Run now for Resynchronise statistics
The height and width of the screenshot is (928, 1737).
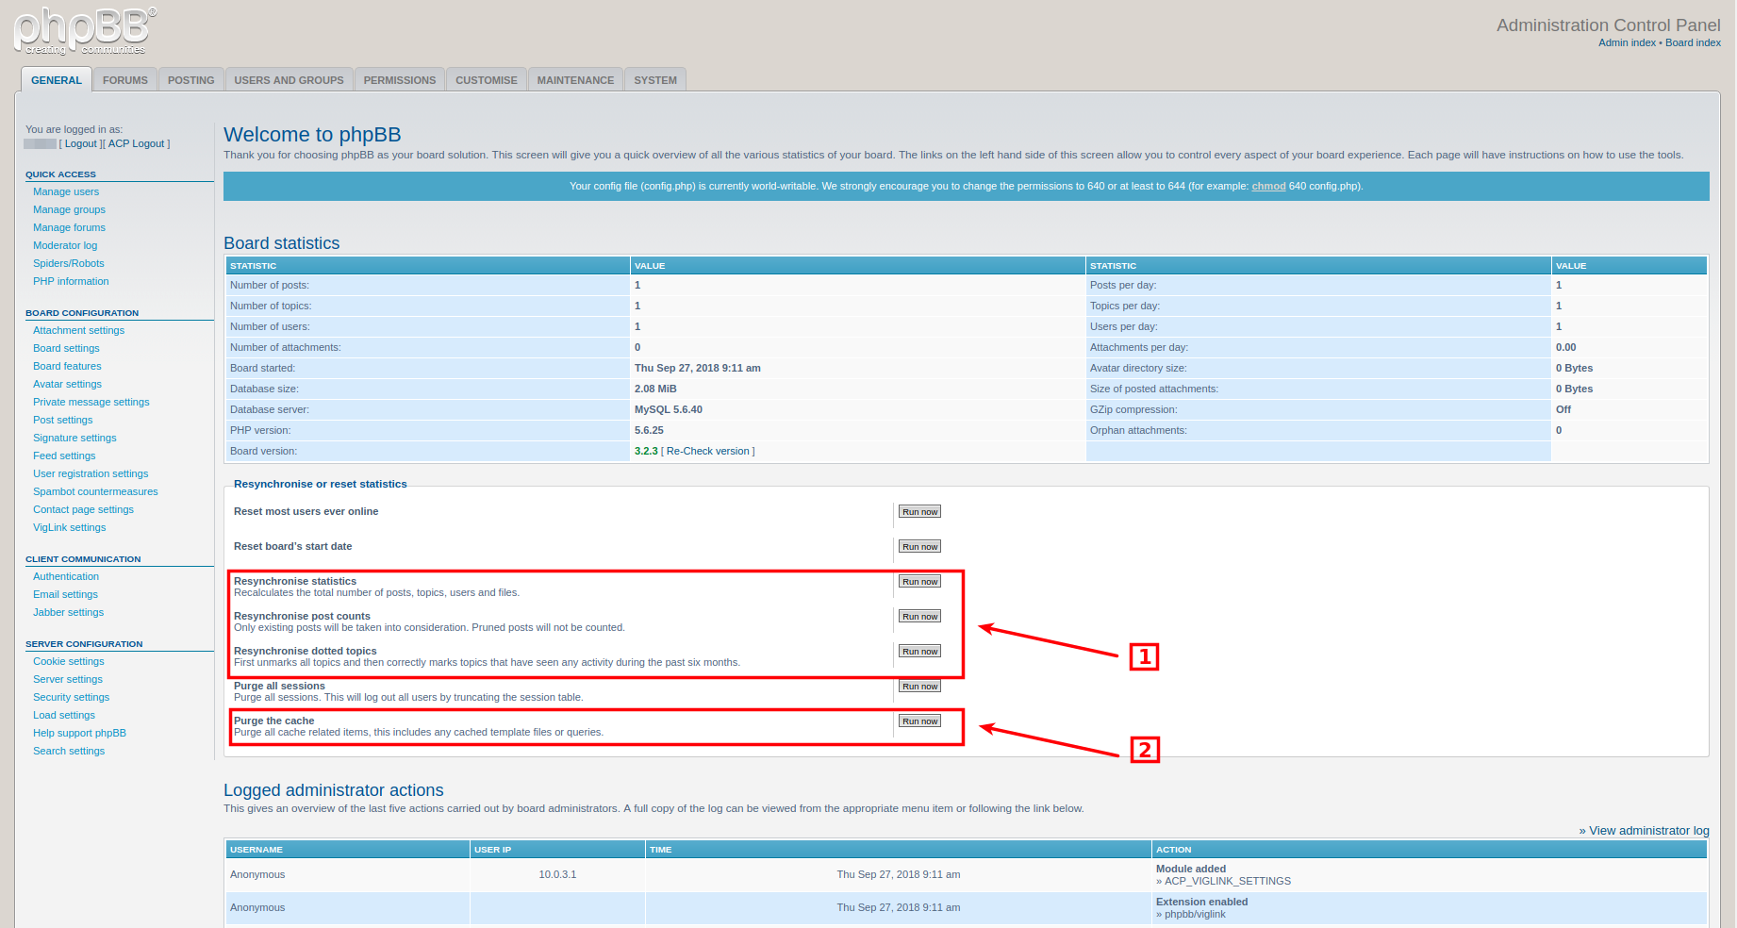coord(919,582)
